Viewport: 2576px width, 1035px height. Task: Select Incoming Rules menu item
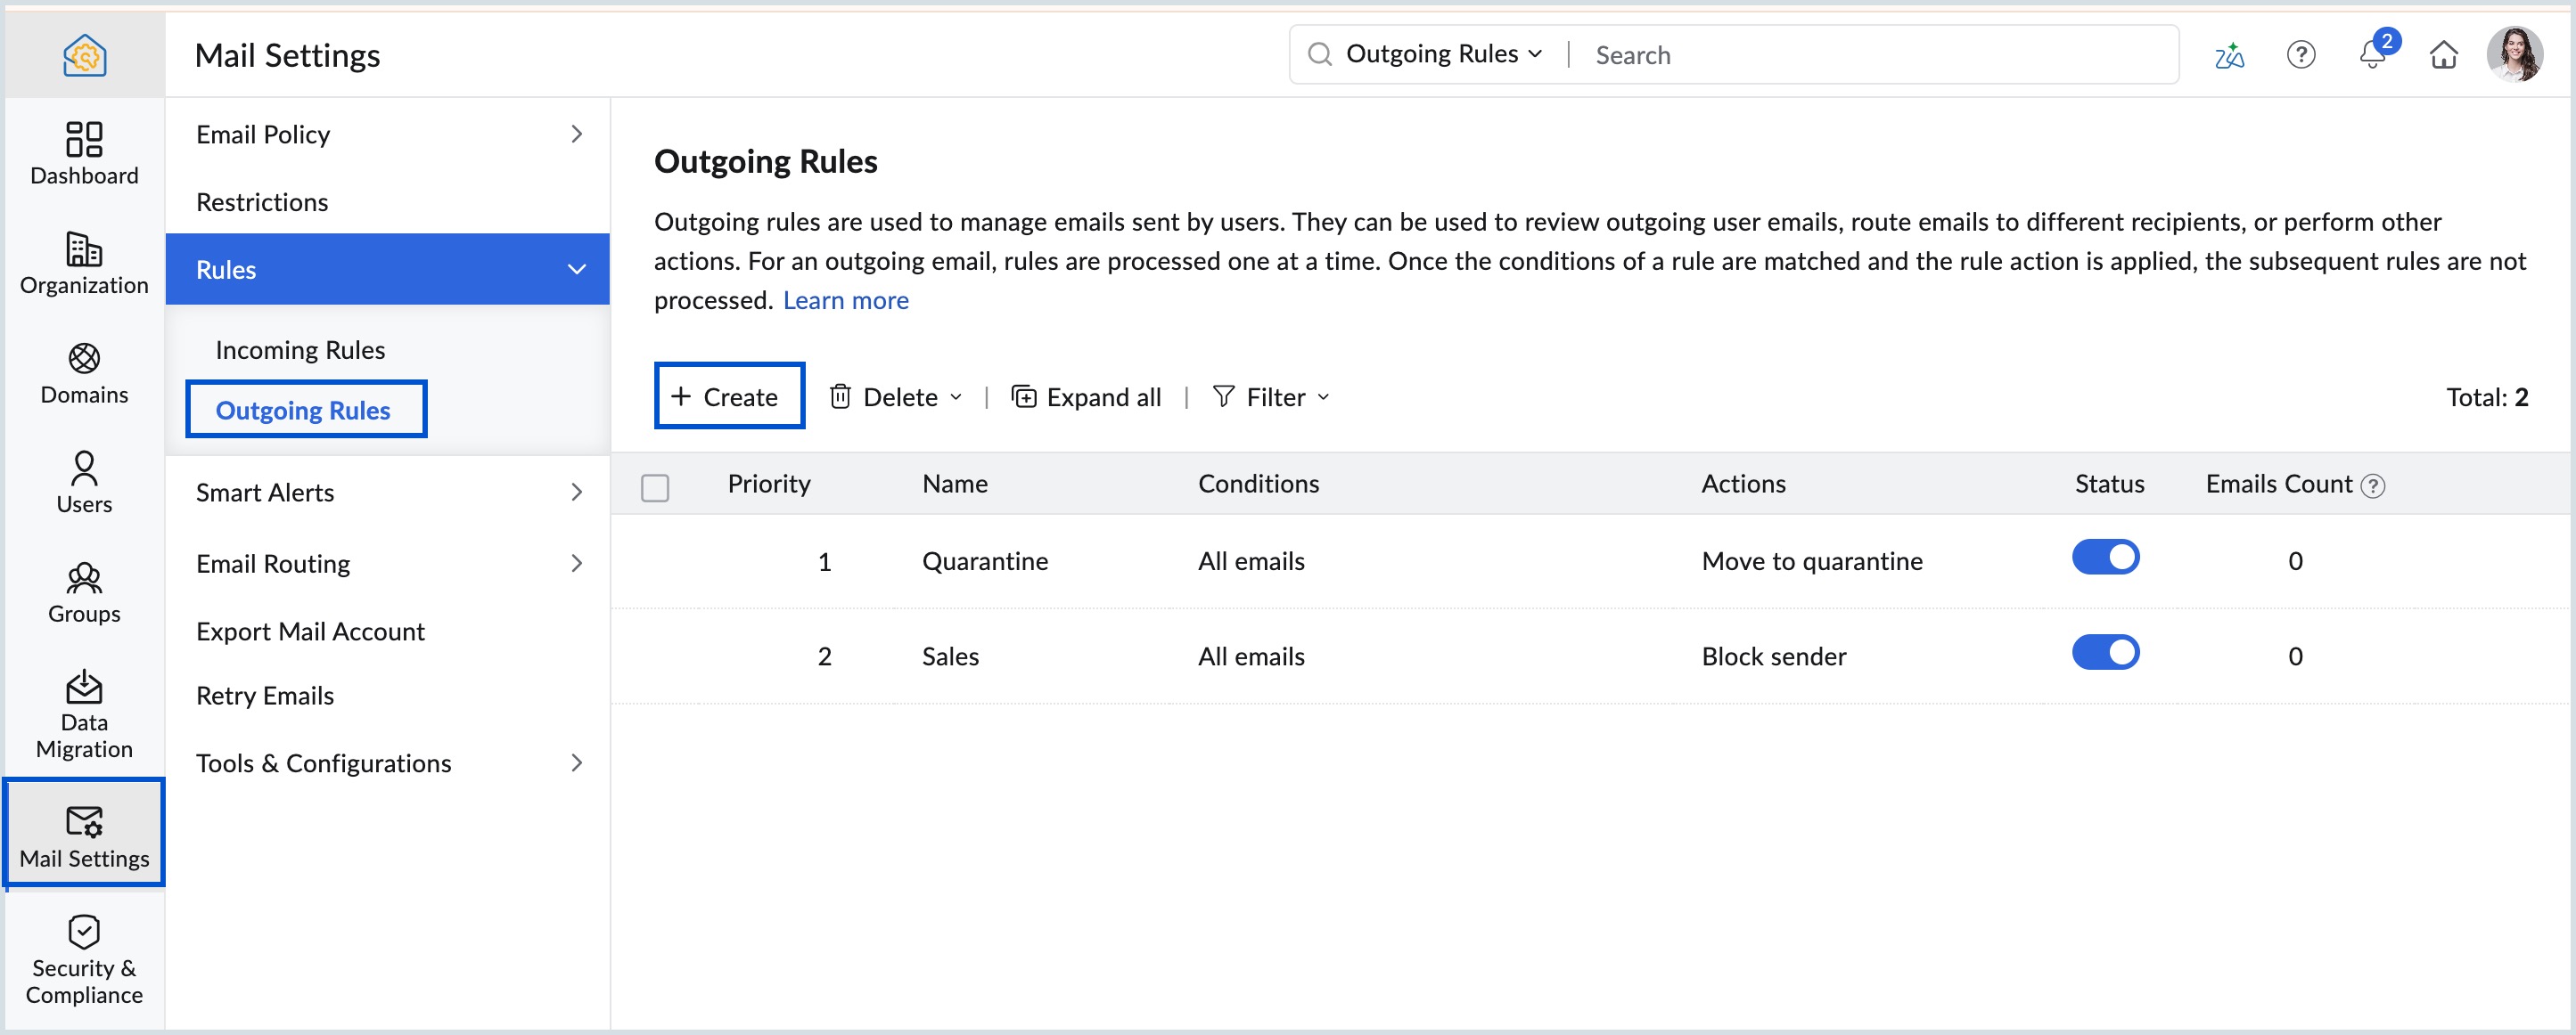(300, 350)
